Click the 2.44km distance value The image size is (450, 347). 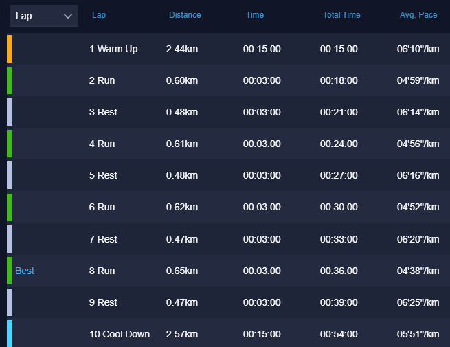point(182,49)
